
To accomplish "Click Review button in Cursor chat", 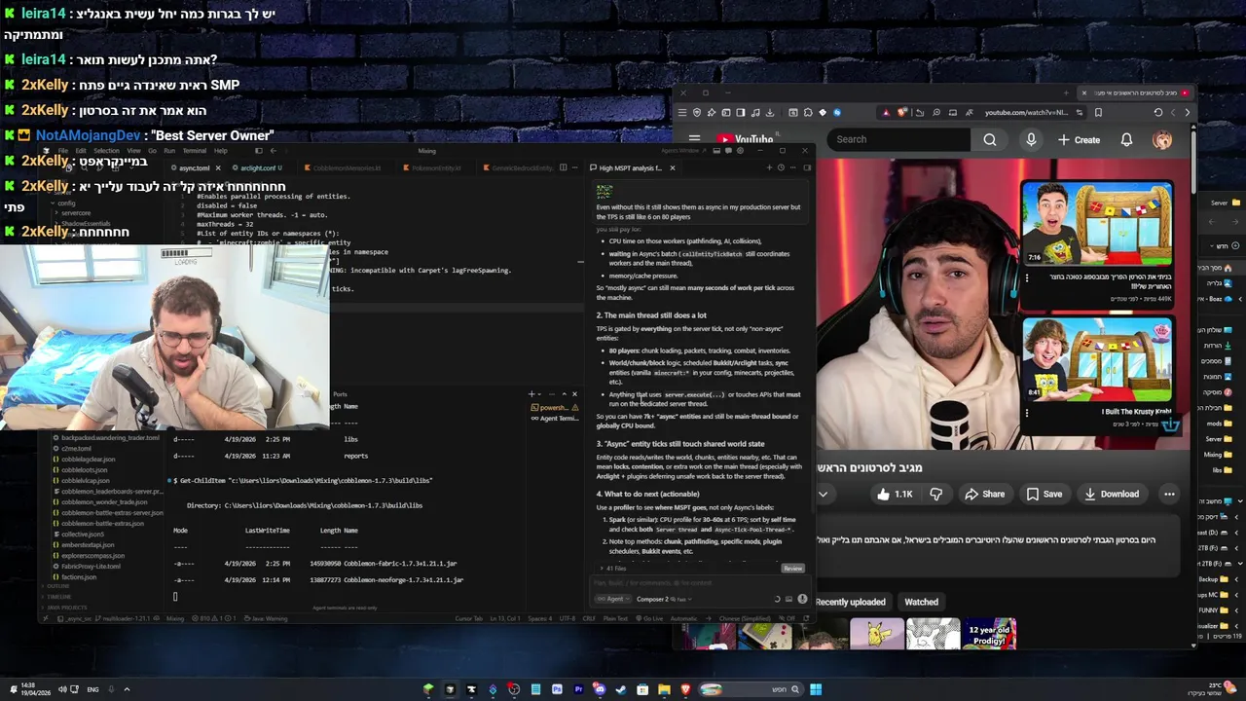I will [x=793, y=569].
